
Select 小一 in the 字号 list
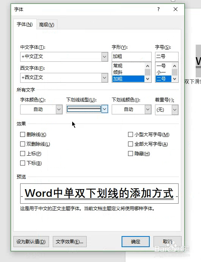click(x=163, y=72)
